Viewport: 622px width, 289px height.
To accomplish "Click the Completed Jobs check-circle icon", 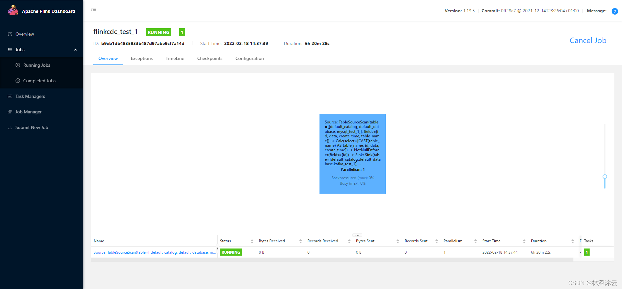I will tap(18, 81).
